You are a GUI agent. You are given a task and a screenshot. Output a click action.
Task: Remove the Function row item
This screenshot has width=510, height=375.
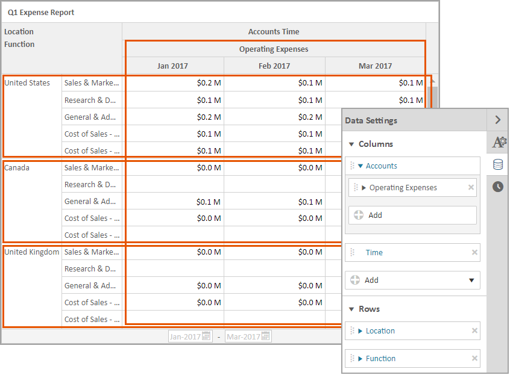point(474,358)
